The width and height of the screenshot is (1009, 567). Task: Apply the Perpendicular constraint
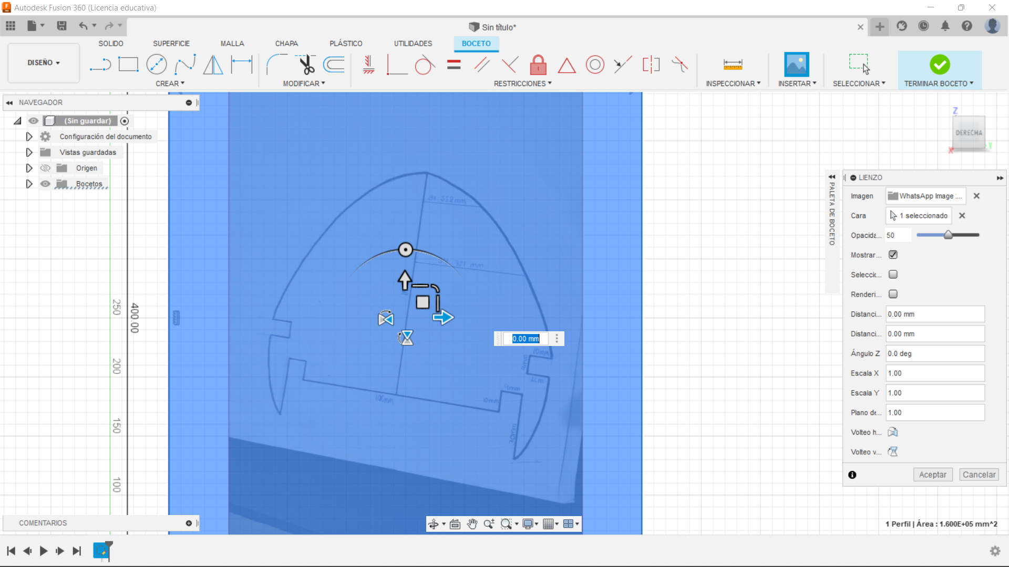pos(510,65)
